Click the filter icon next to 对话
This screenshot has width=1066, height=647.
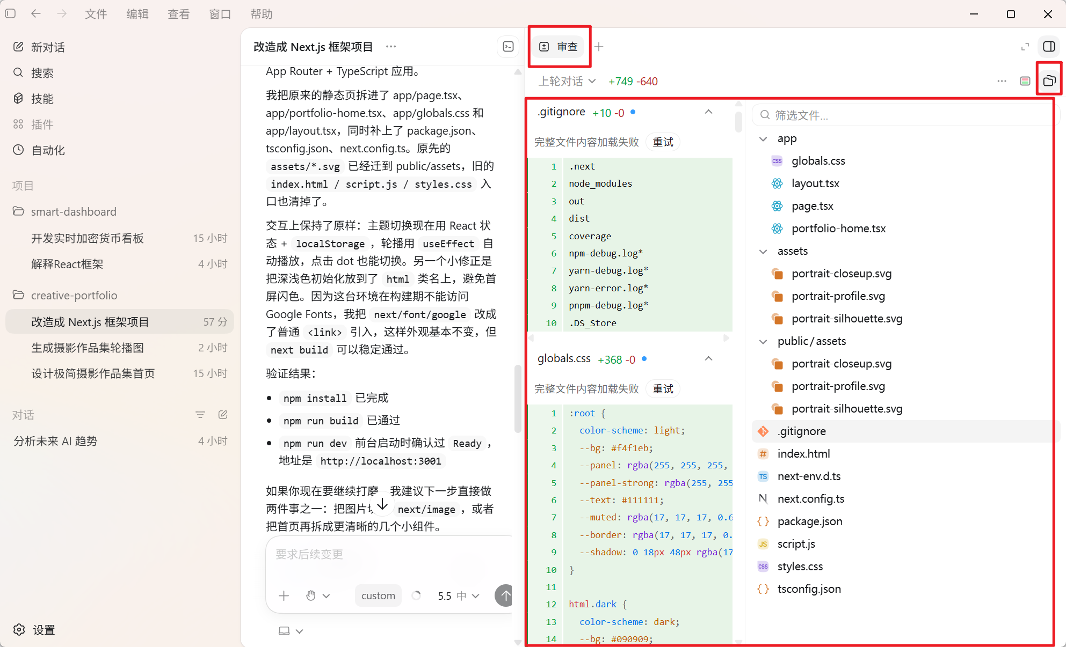[200, 415]
